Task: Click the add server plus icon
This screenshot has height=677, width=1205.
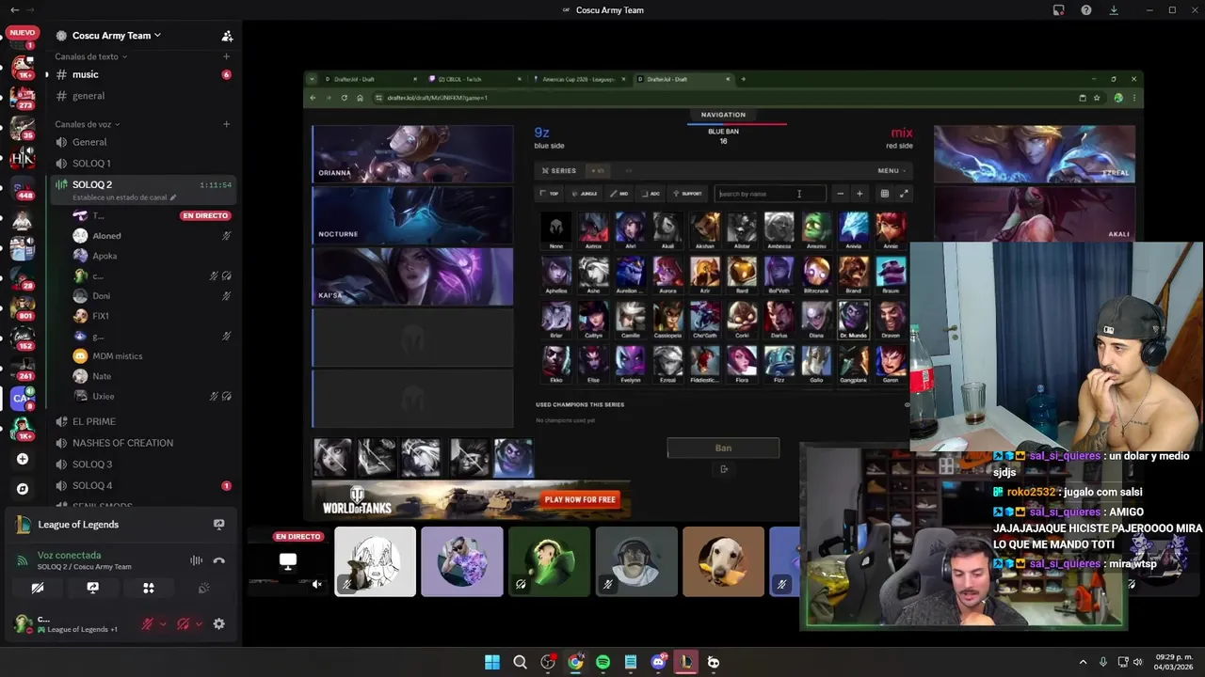Action: pyautogui.click(x=23, y=459)
